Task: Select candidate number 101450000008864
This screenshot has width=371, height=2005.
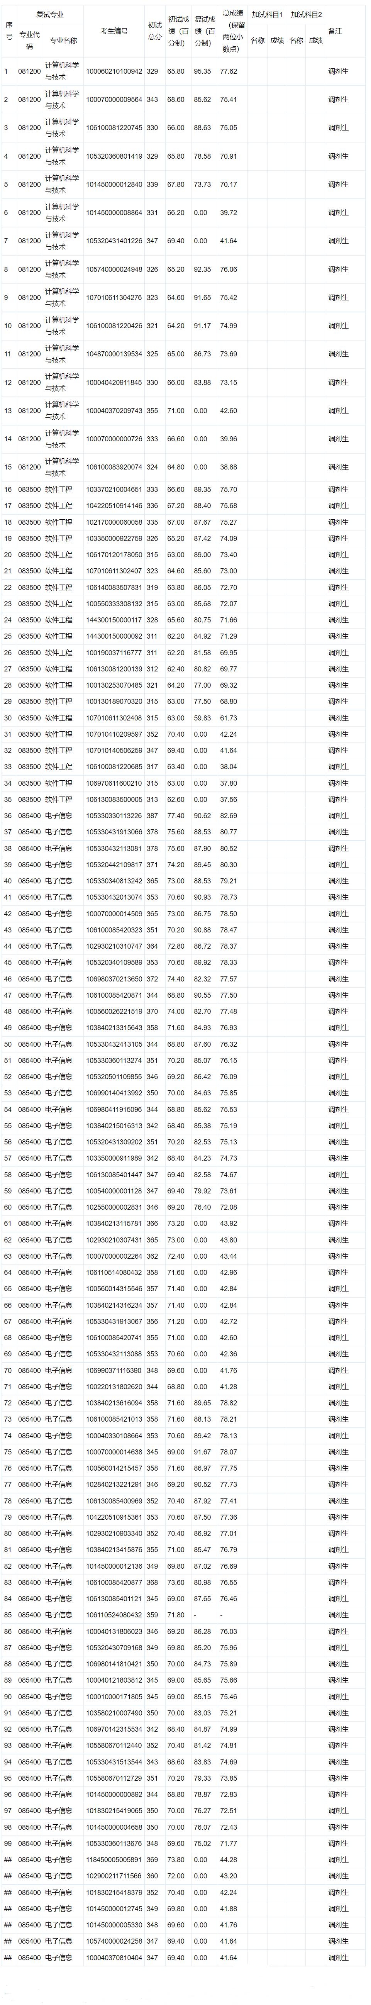Action: tap(114, 212)
